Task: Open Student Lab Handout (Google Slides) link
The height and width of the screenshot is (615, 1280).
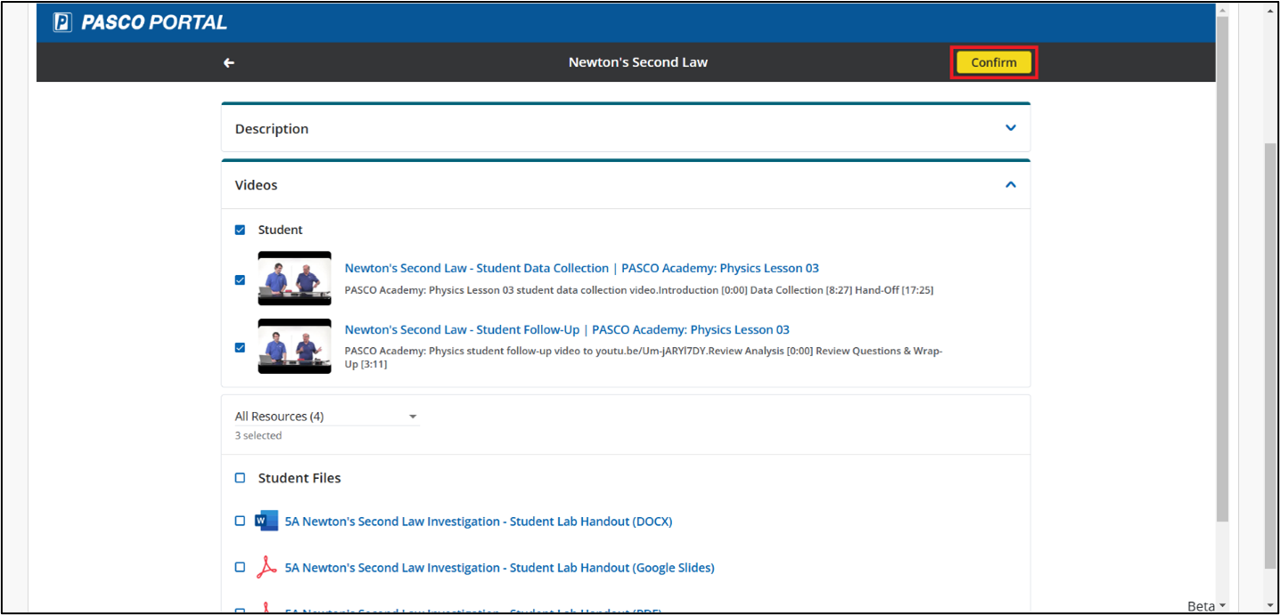Action: click(x=499, y=568)
